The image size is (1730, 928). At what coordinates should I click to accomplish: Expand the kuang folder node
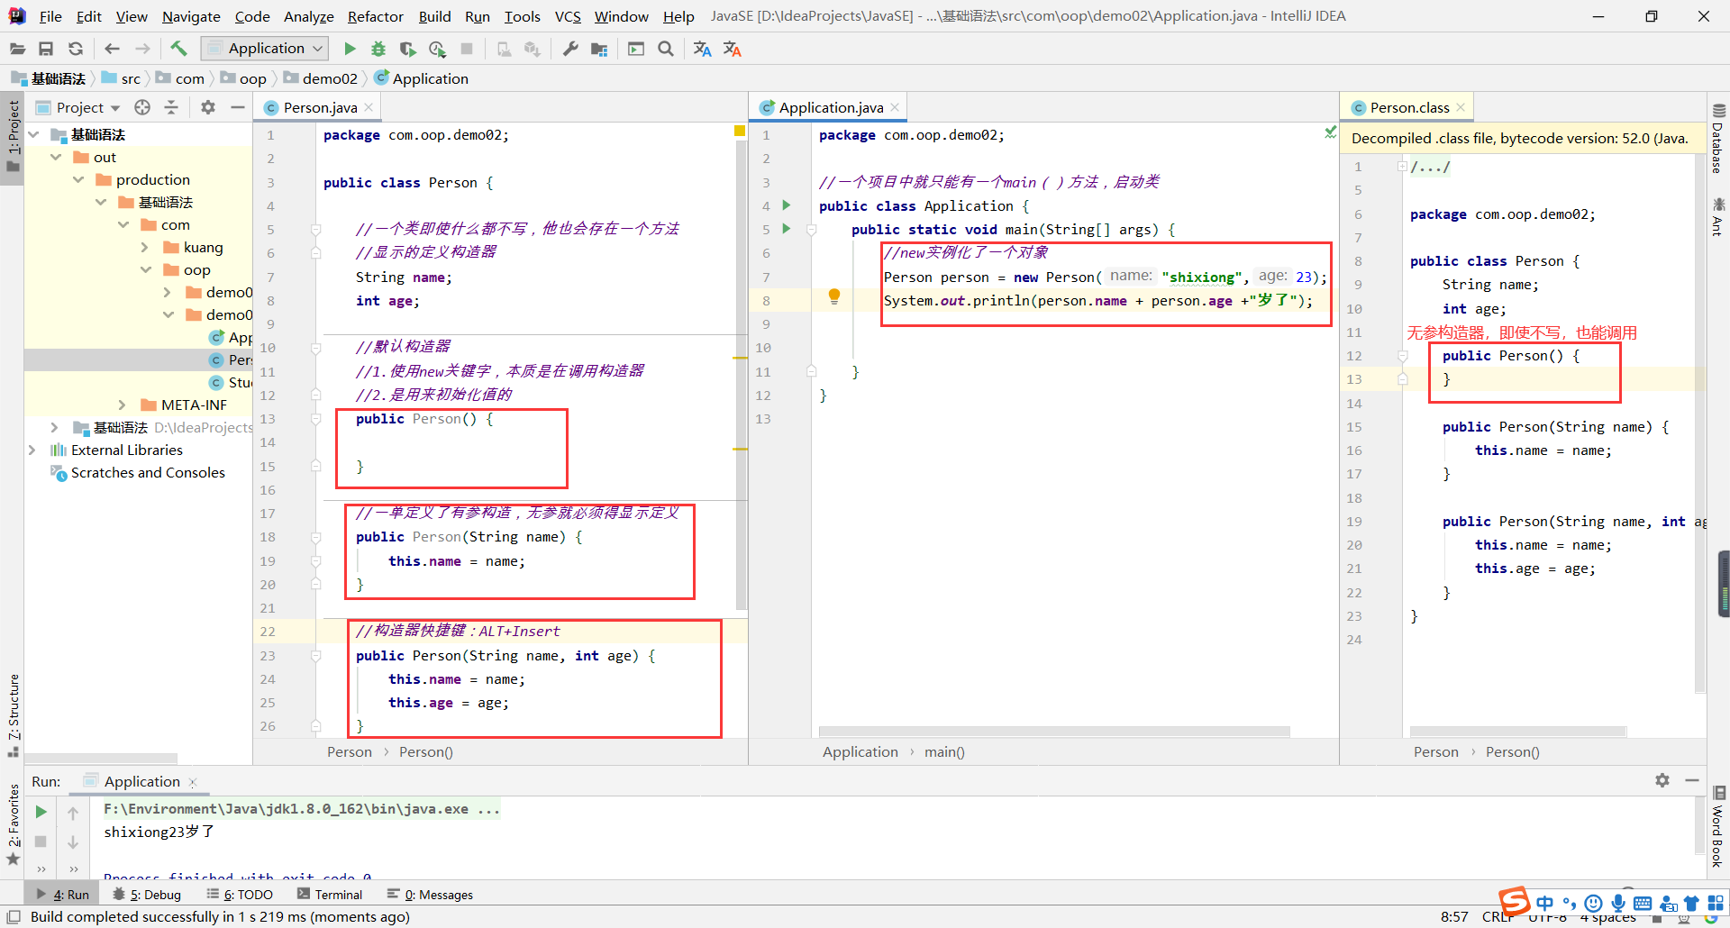(145, 247)
